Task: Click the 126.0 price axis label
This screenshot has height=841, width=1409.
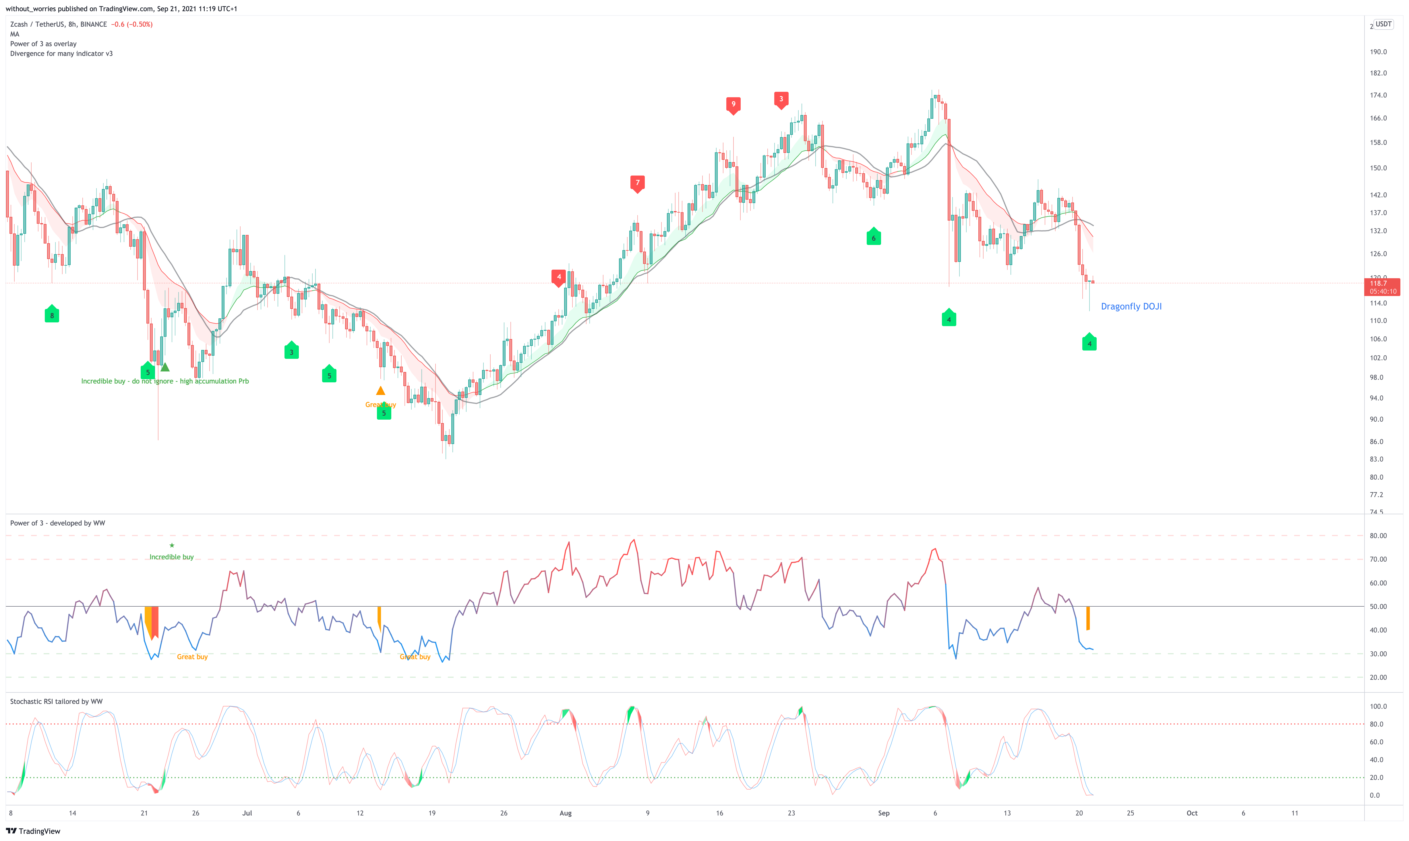Action: 1378,254
